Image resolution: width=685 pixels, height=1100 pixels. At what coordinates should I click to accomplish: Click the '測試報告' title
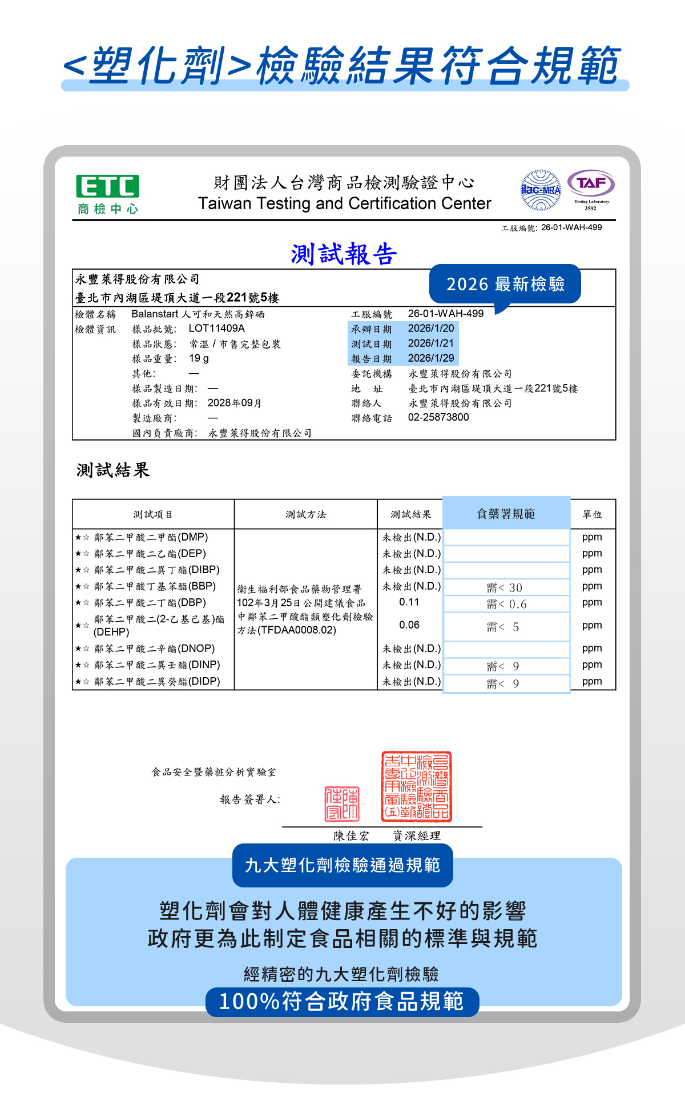point(344,254)
